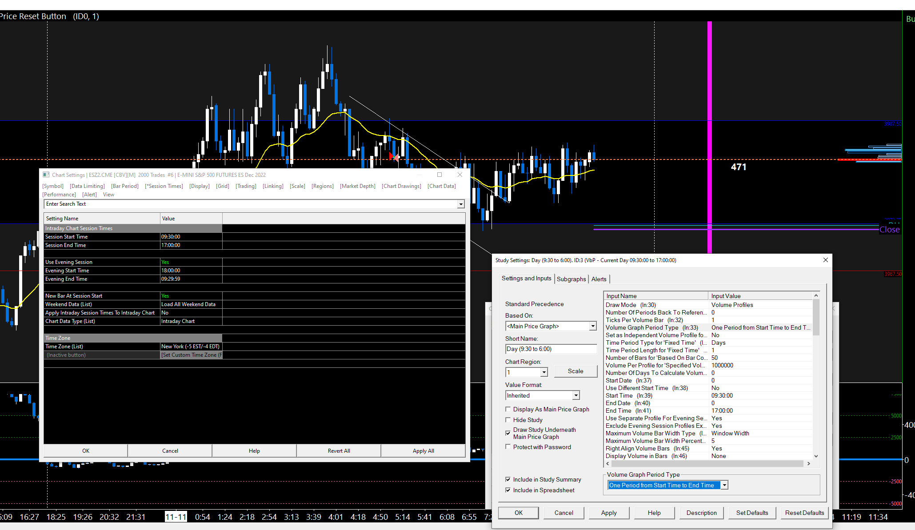This screenshot has width=915, height=530.
Task: Check the Hide Study checkbox
Action: coord(508,420)
